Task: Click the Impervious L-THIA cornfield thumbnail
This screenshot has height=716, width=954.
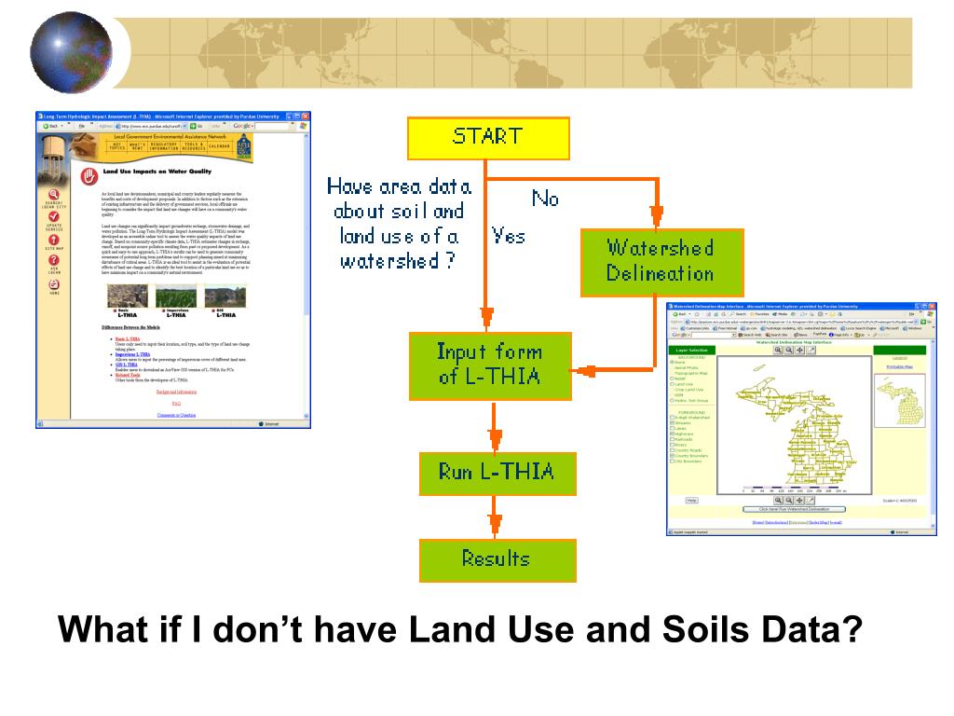Action: (176, 297)
